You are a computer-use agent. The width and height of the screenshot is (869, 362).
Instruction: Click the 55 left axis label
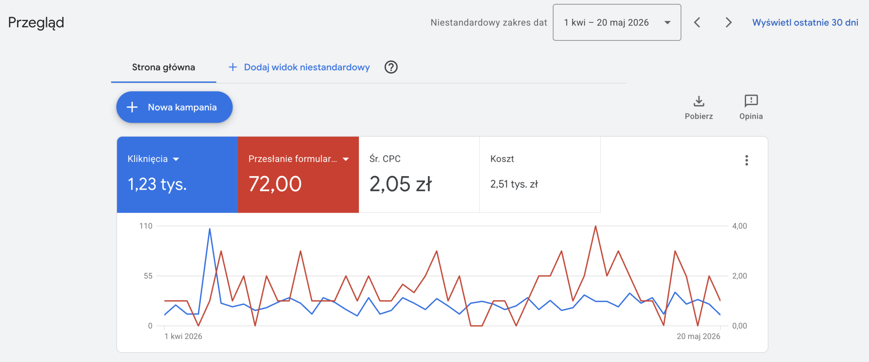(148, 276)
